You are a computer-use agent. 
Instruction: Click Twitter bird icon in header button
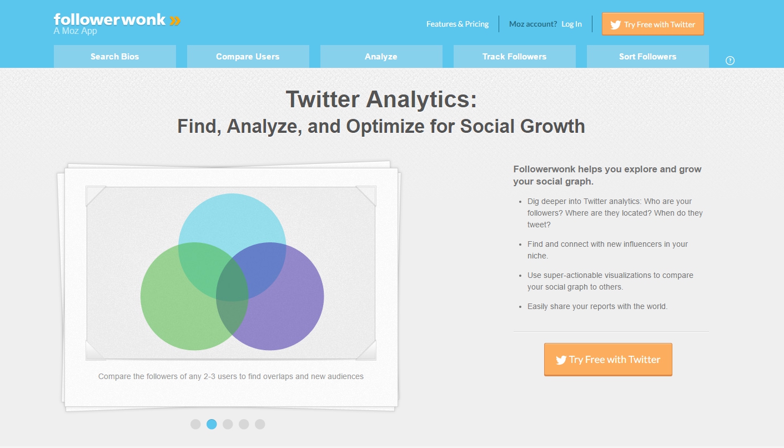pos(615,24)
